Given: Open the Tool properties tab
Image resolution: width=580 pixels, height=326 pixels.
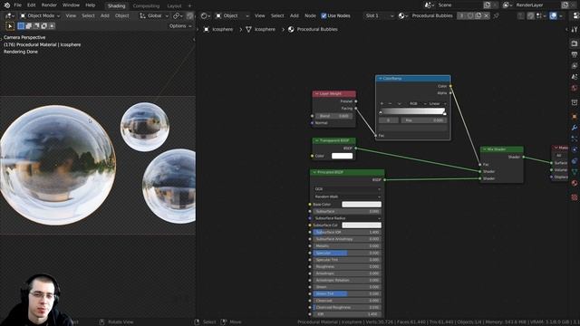Looking at the screenshot, I should click(575, 30).
